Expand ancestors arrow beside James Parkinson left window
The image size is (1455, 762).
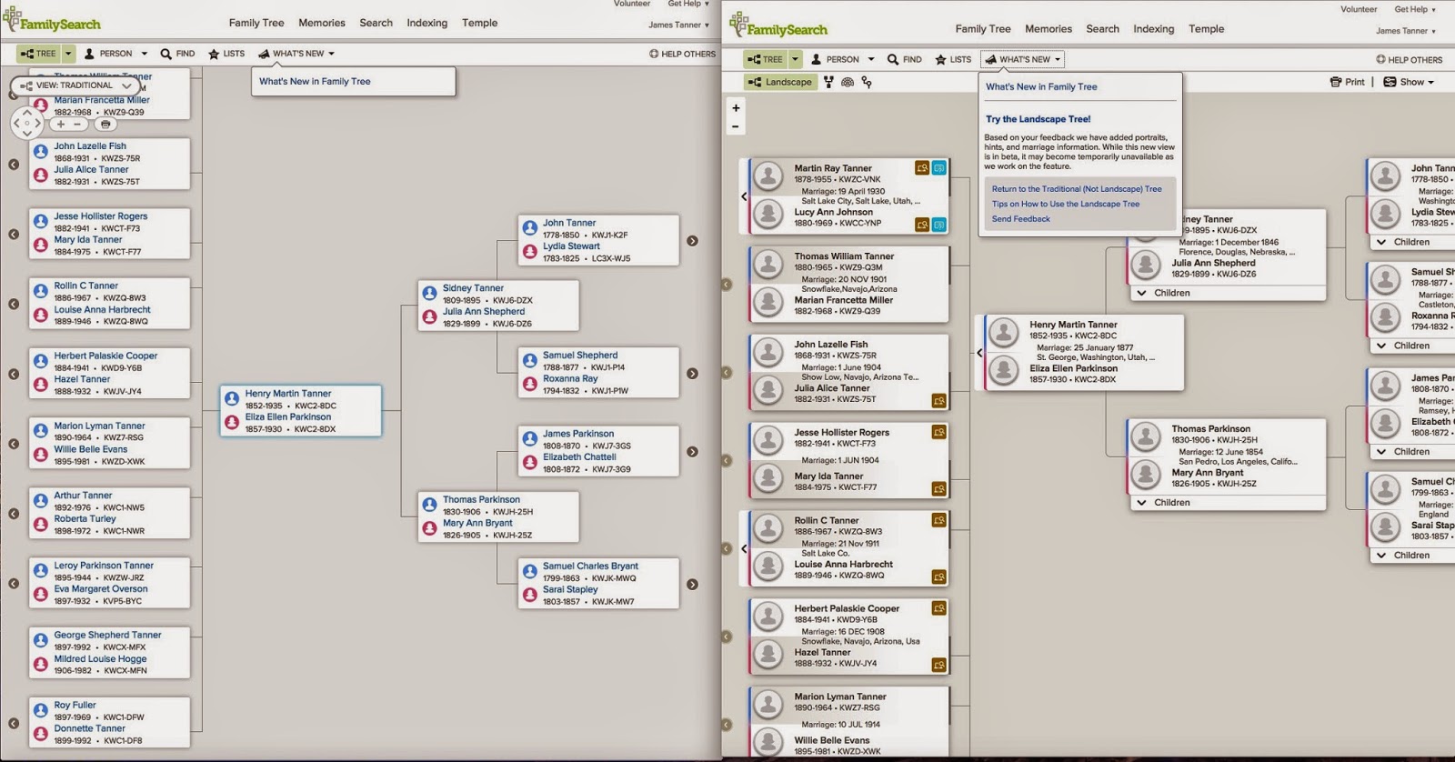(692, 452)
